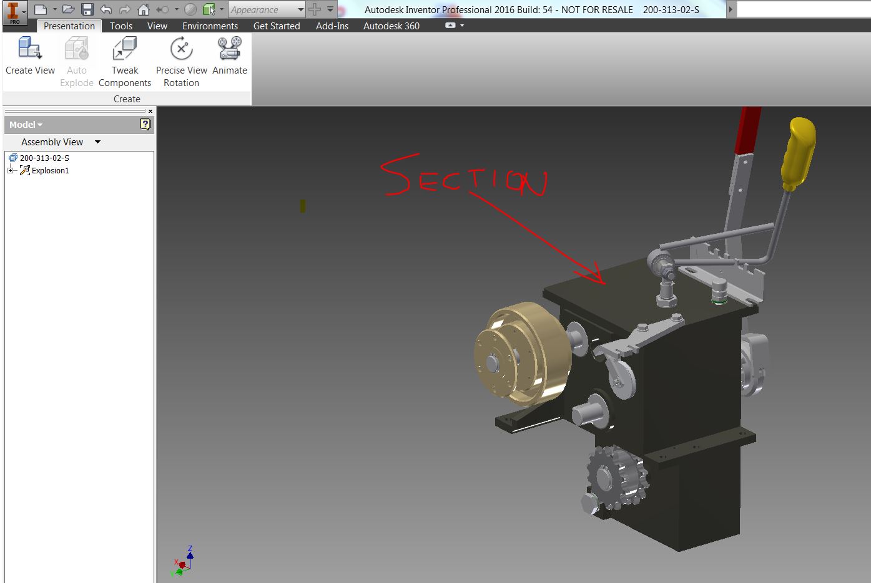This screenshot has width=871, height=583.
Task: Click the Select filter icon in toolbar
Action: (162, 9)
